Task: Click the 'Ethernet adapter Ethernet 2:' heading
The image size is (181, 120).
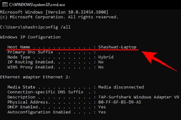Action: tap(35, 77)
